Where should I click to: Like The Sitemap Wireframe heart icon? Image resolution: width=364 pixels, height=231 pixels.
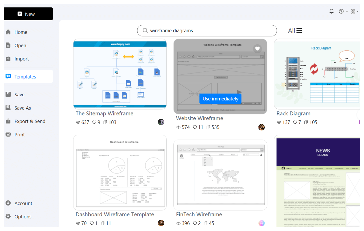pos(94,122)
